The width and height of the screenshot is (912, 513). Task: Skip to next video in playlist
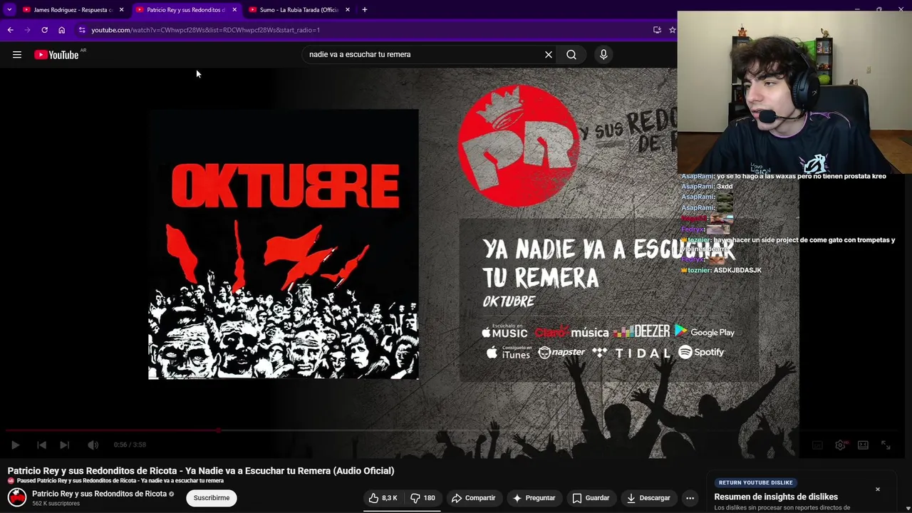click(x=64, y=445)
